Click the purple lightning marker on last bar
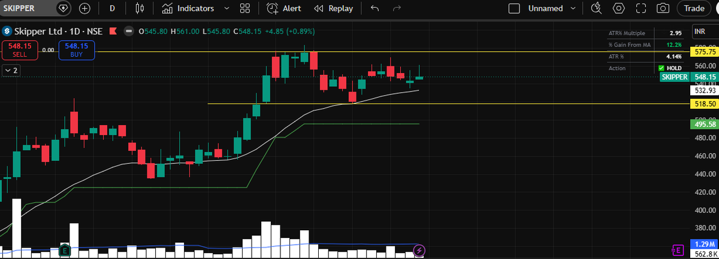 (420, 249)
